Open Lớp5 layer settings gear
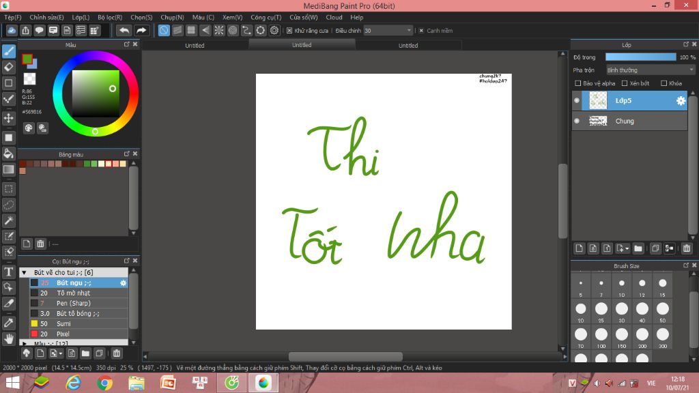This screenshot has width=699, height=393. pos(681,101)
